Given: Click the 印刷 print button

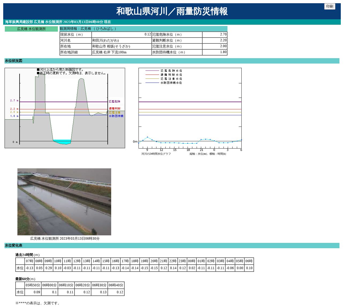Looking at the screenshot, I should [x=330, y=6].
